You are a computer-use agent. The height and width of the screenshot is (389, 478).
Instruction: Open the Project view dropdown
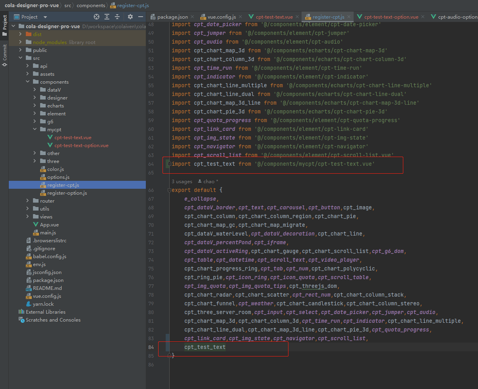coord(45,17)
